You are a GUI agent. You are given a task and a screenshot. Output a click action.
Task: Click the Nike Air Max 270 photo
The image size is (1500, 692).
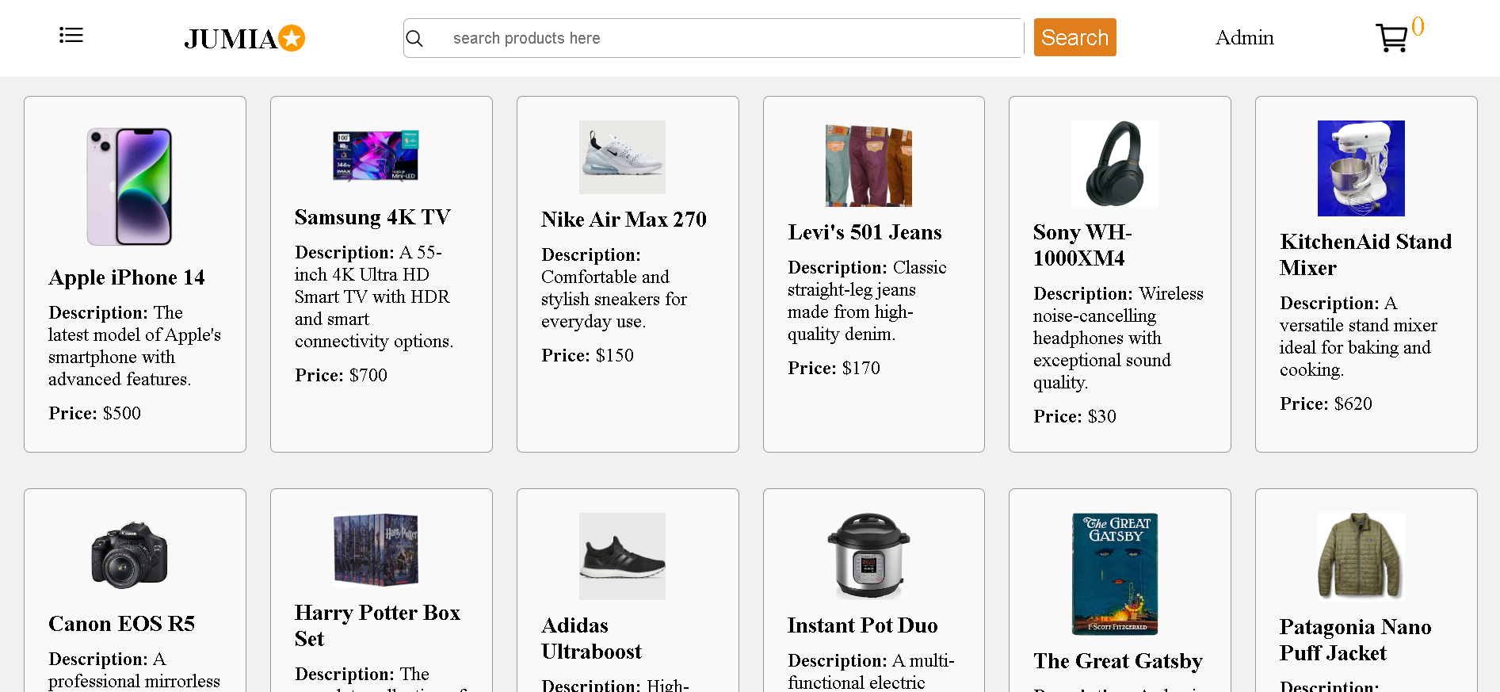tap(622, 157)
